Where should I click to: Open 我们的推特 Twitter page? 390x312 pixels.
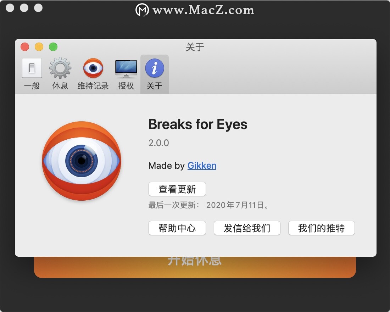(x=321, y=228)
